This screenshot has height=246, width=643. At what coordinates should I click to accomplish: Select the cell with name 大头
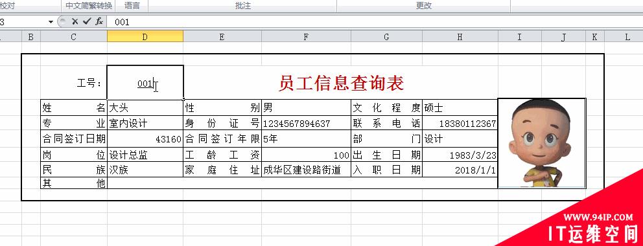pos(145,107)
